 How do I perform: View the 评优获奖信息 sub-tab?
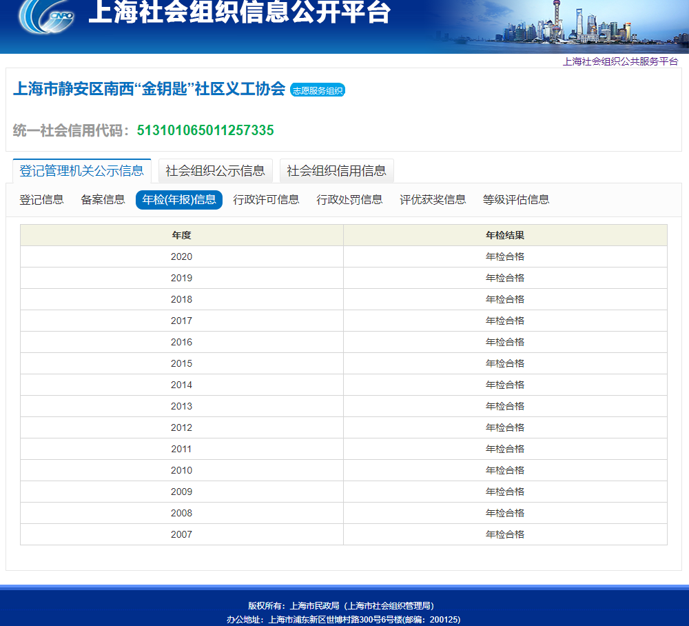pos(433,200)
